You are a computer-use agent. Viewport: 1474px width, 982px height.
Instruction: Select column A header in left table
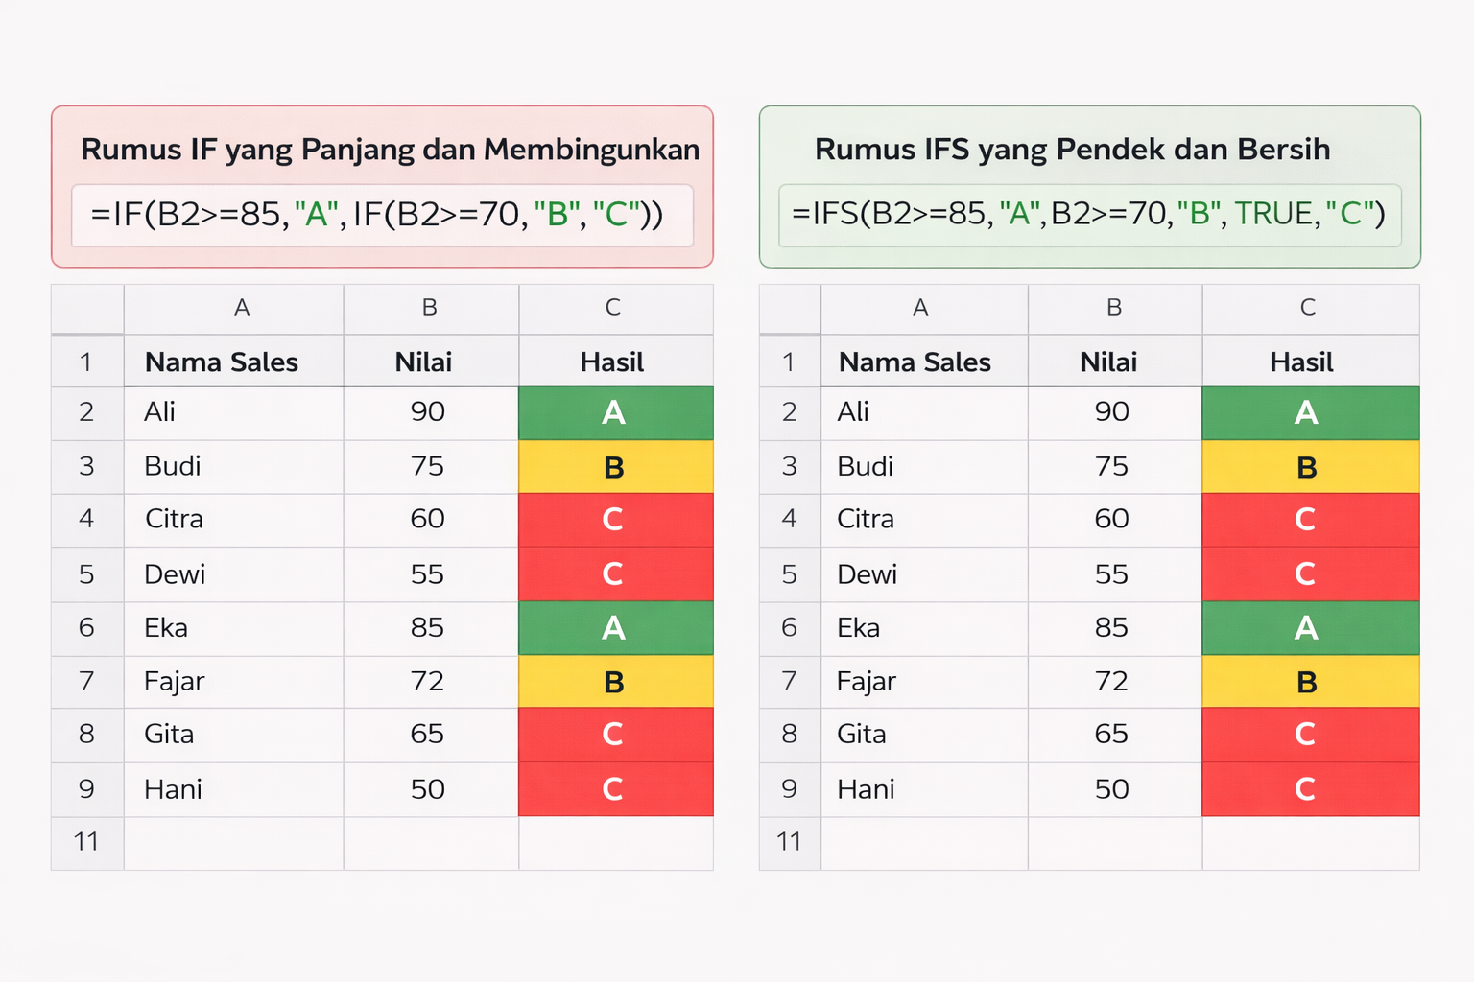(242, 308)
